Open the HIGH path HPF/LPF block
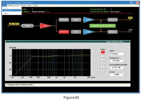Image resolution: width=141 pixels, height=100 pixels. point(64,20)
